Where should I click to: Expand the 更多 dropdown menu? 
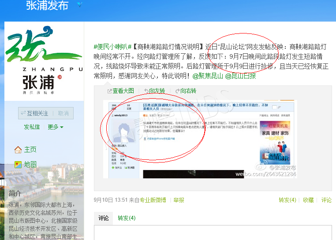[55, 127]
